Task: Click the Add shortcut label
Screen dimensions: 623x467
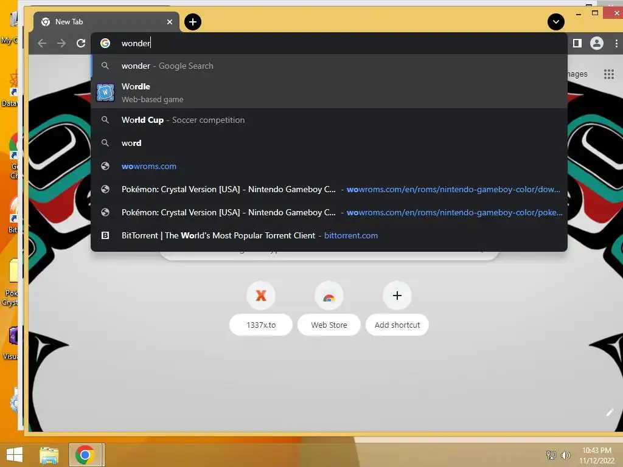Action: coord(397,325)
